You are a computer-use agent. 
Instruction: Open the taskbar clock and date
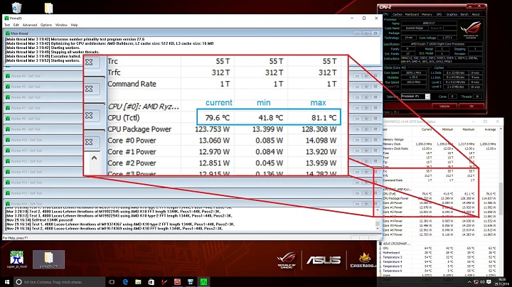point(502,282)
